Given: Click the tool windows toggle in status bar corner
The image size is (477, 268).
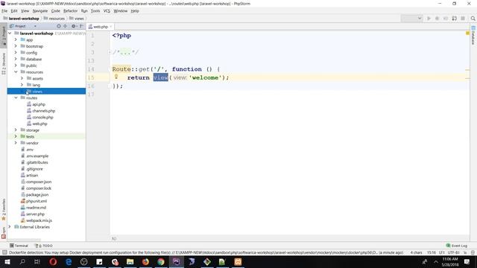Looking at the screenshot, I should (4, 252).
